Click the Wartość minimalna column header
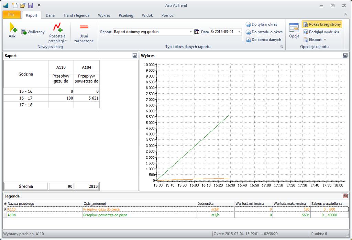352x240 pixels. 253,204
